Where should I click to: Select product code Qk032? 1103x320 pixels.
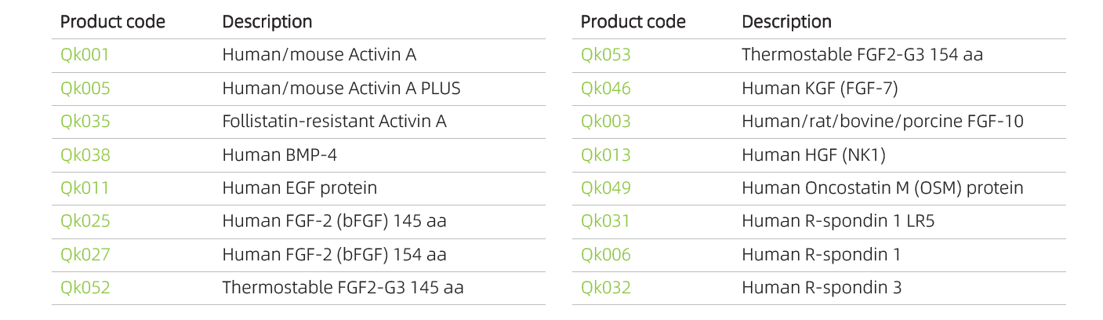pyautogui.click(x=605, y=288)
